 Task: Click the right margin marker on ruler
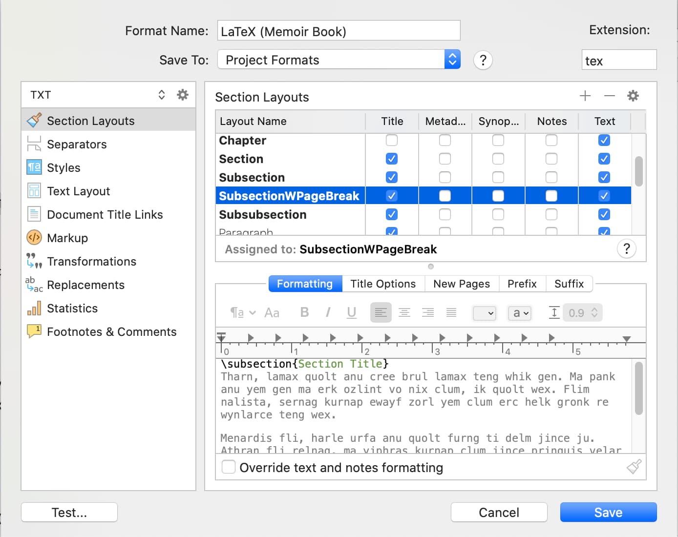[x=626, y=339]
